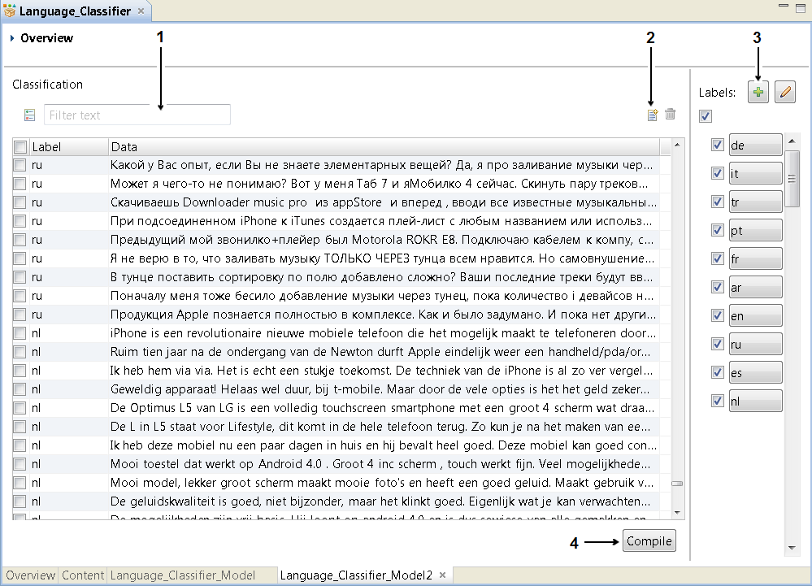Viewport: 812px width, 586px height.
Task: Uncheck the 'en' label checkbox
Action: pyautogui.click(x=717, y=316)
